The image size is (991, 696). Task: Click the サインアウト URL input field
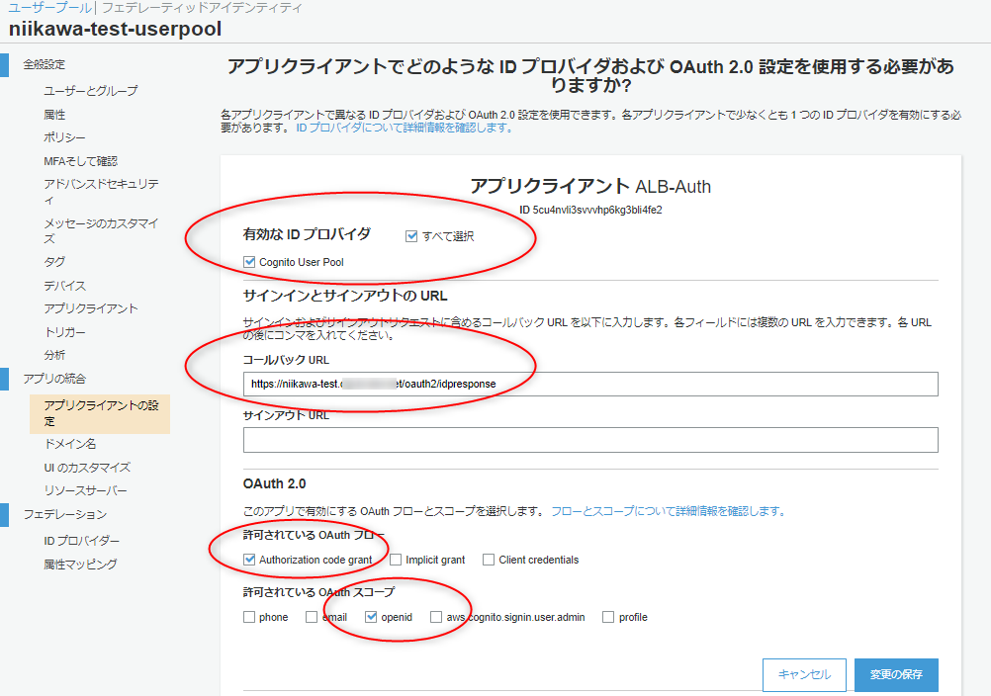589,439
